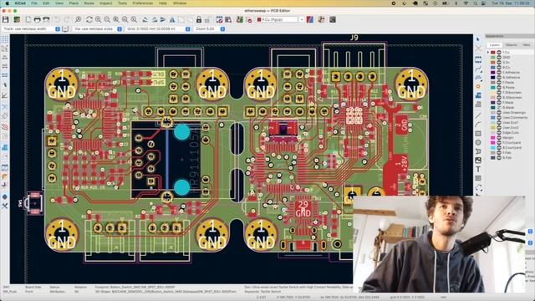Click the B.Cu blue color swatch
This screenshot has width=535, height=301.
pos(492,68)
